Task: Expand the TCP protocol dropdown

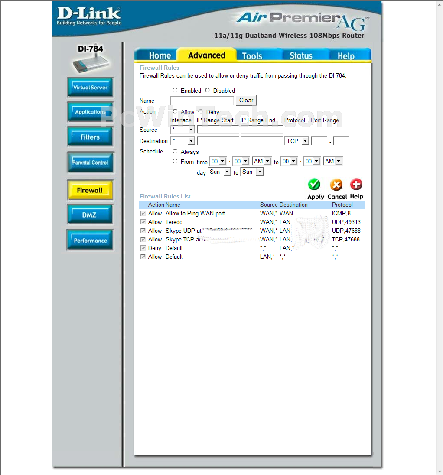Action: [x=297, y=141]
